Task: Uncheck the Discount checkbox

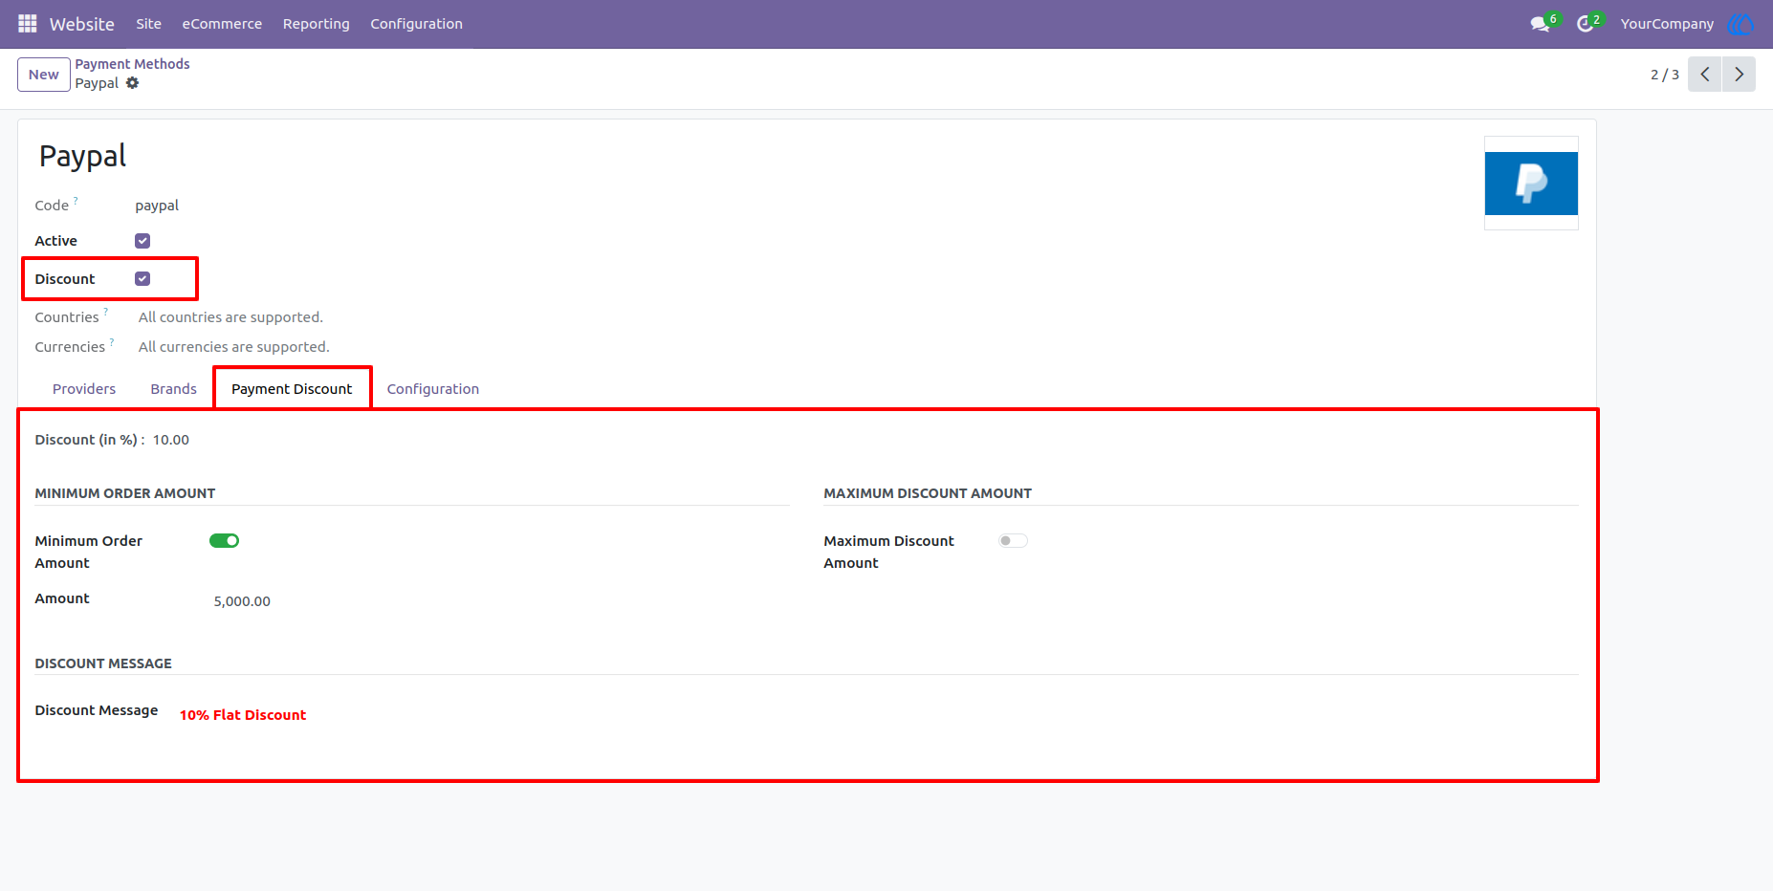Action: (142, 279)
